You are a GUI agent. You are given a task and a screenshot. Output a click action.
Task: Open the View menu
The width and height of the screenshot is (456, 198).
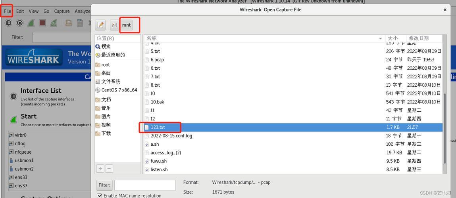[x=33, y=11]
